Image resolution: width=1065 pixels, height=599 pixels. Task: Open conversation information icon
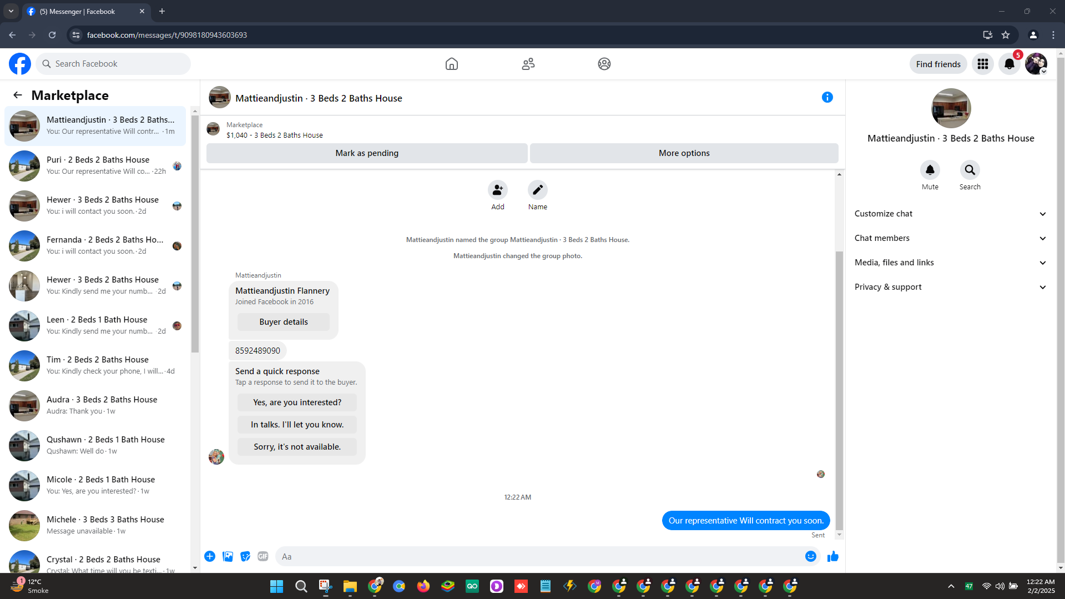(827, 97)
